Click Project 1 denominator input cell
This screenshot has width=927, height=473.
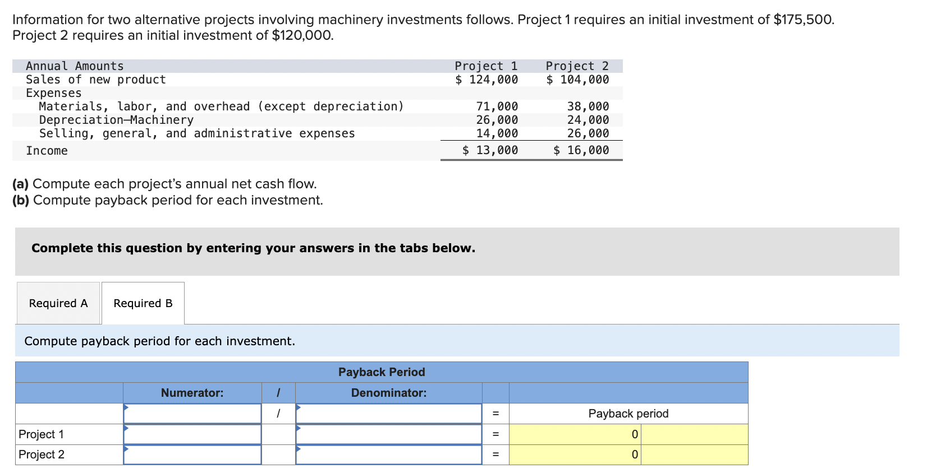[x=389, y=434]
